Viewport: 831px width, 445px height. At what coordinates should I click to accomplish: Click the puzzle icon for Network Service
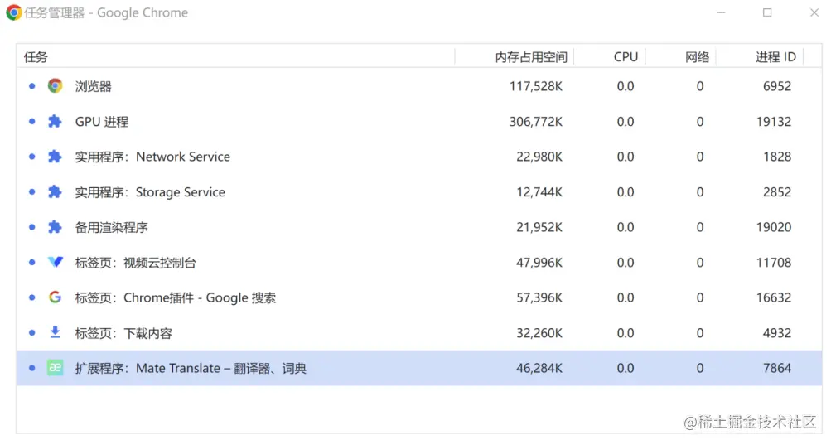click(55, 157)
